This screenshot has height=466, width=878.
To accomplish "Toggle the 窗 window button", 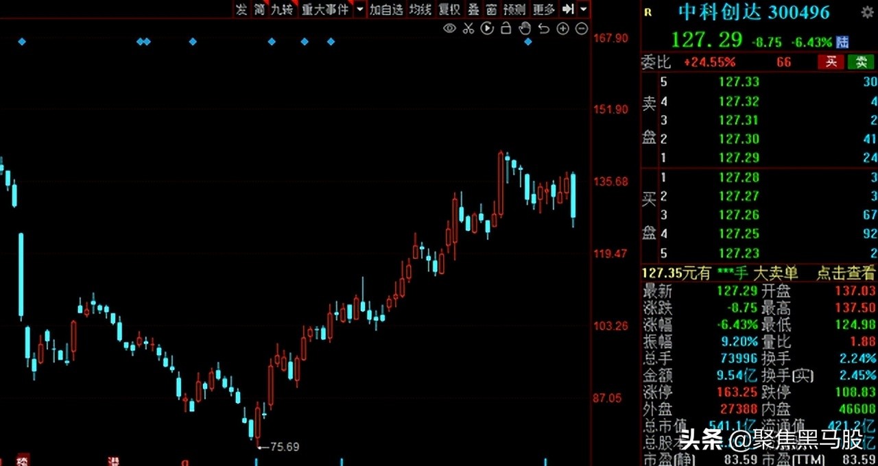I will click(491, 9).
